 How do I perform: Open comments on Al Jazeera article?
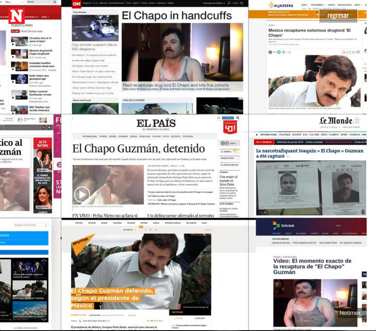358,52
